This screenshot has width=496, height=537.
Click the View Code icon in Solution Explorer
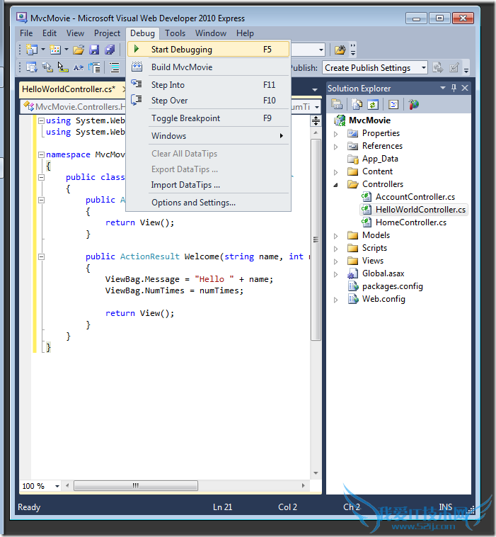click(393, 104)
